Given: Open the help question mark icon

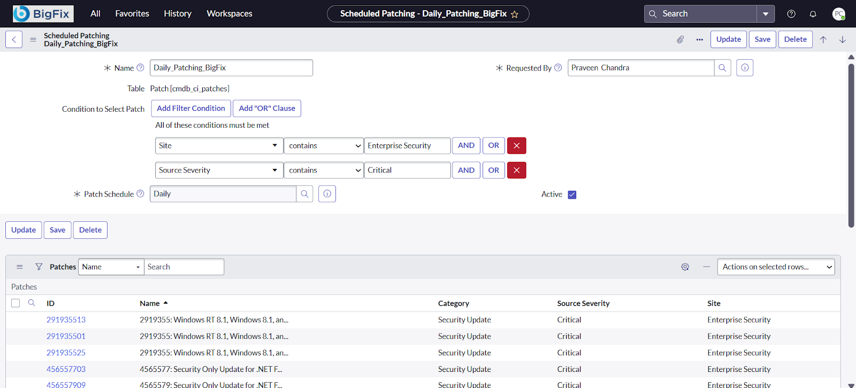Looking at the screenshot, I should (791, 14).
